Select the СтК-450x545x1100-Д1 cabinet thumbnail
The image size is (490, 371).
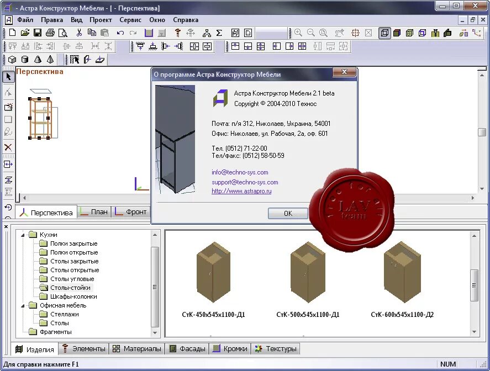coord(213,272)
